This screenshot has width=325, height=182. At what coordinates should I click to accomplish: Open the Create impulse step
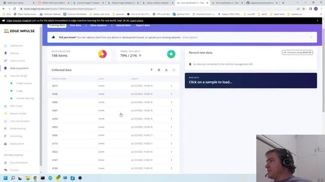pos(24,83)
